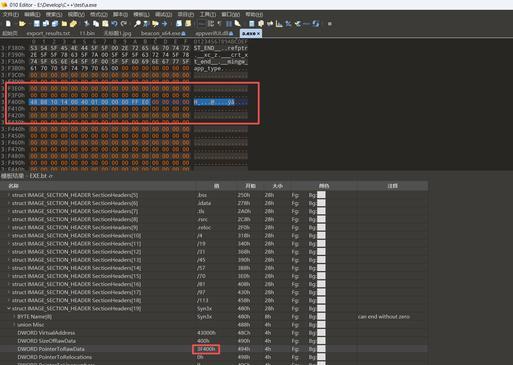513x365 pixels.
Task: Click the Undo arrow icon
Action: (x=114, y=24)
